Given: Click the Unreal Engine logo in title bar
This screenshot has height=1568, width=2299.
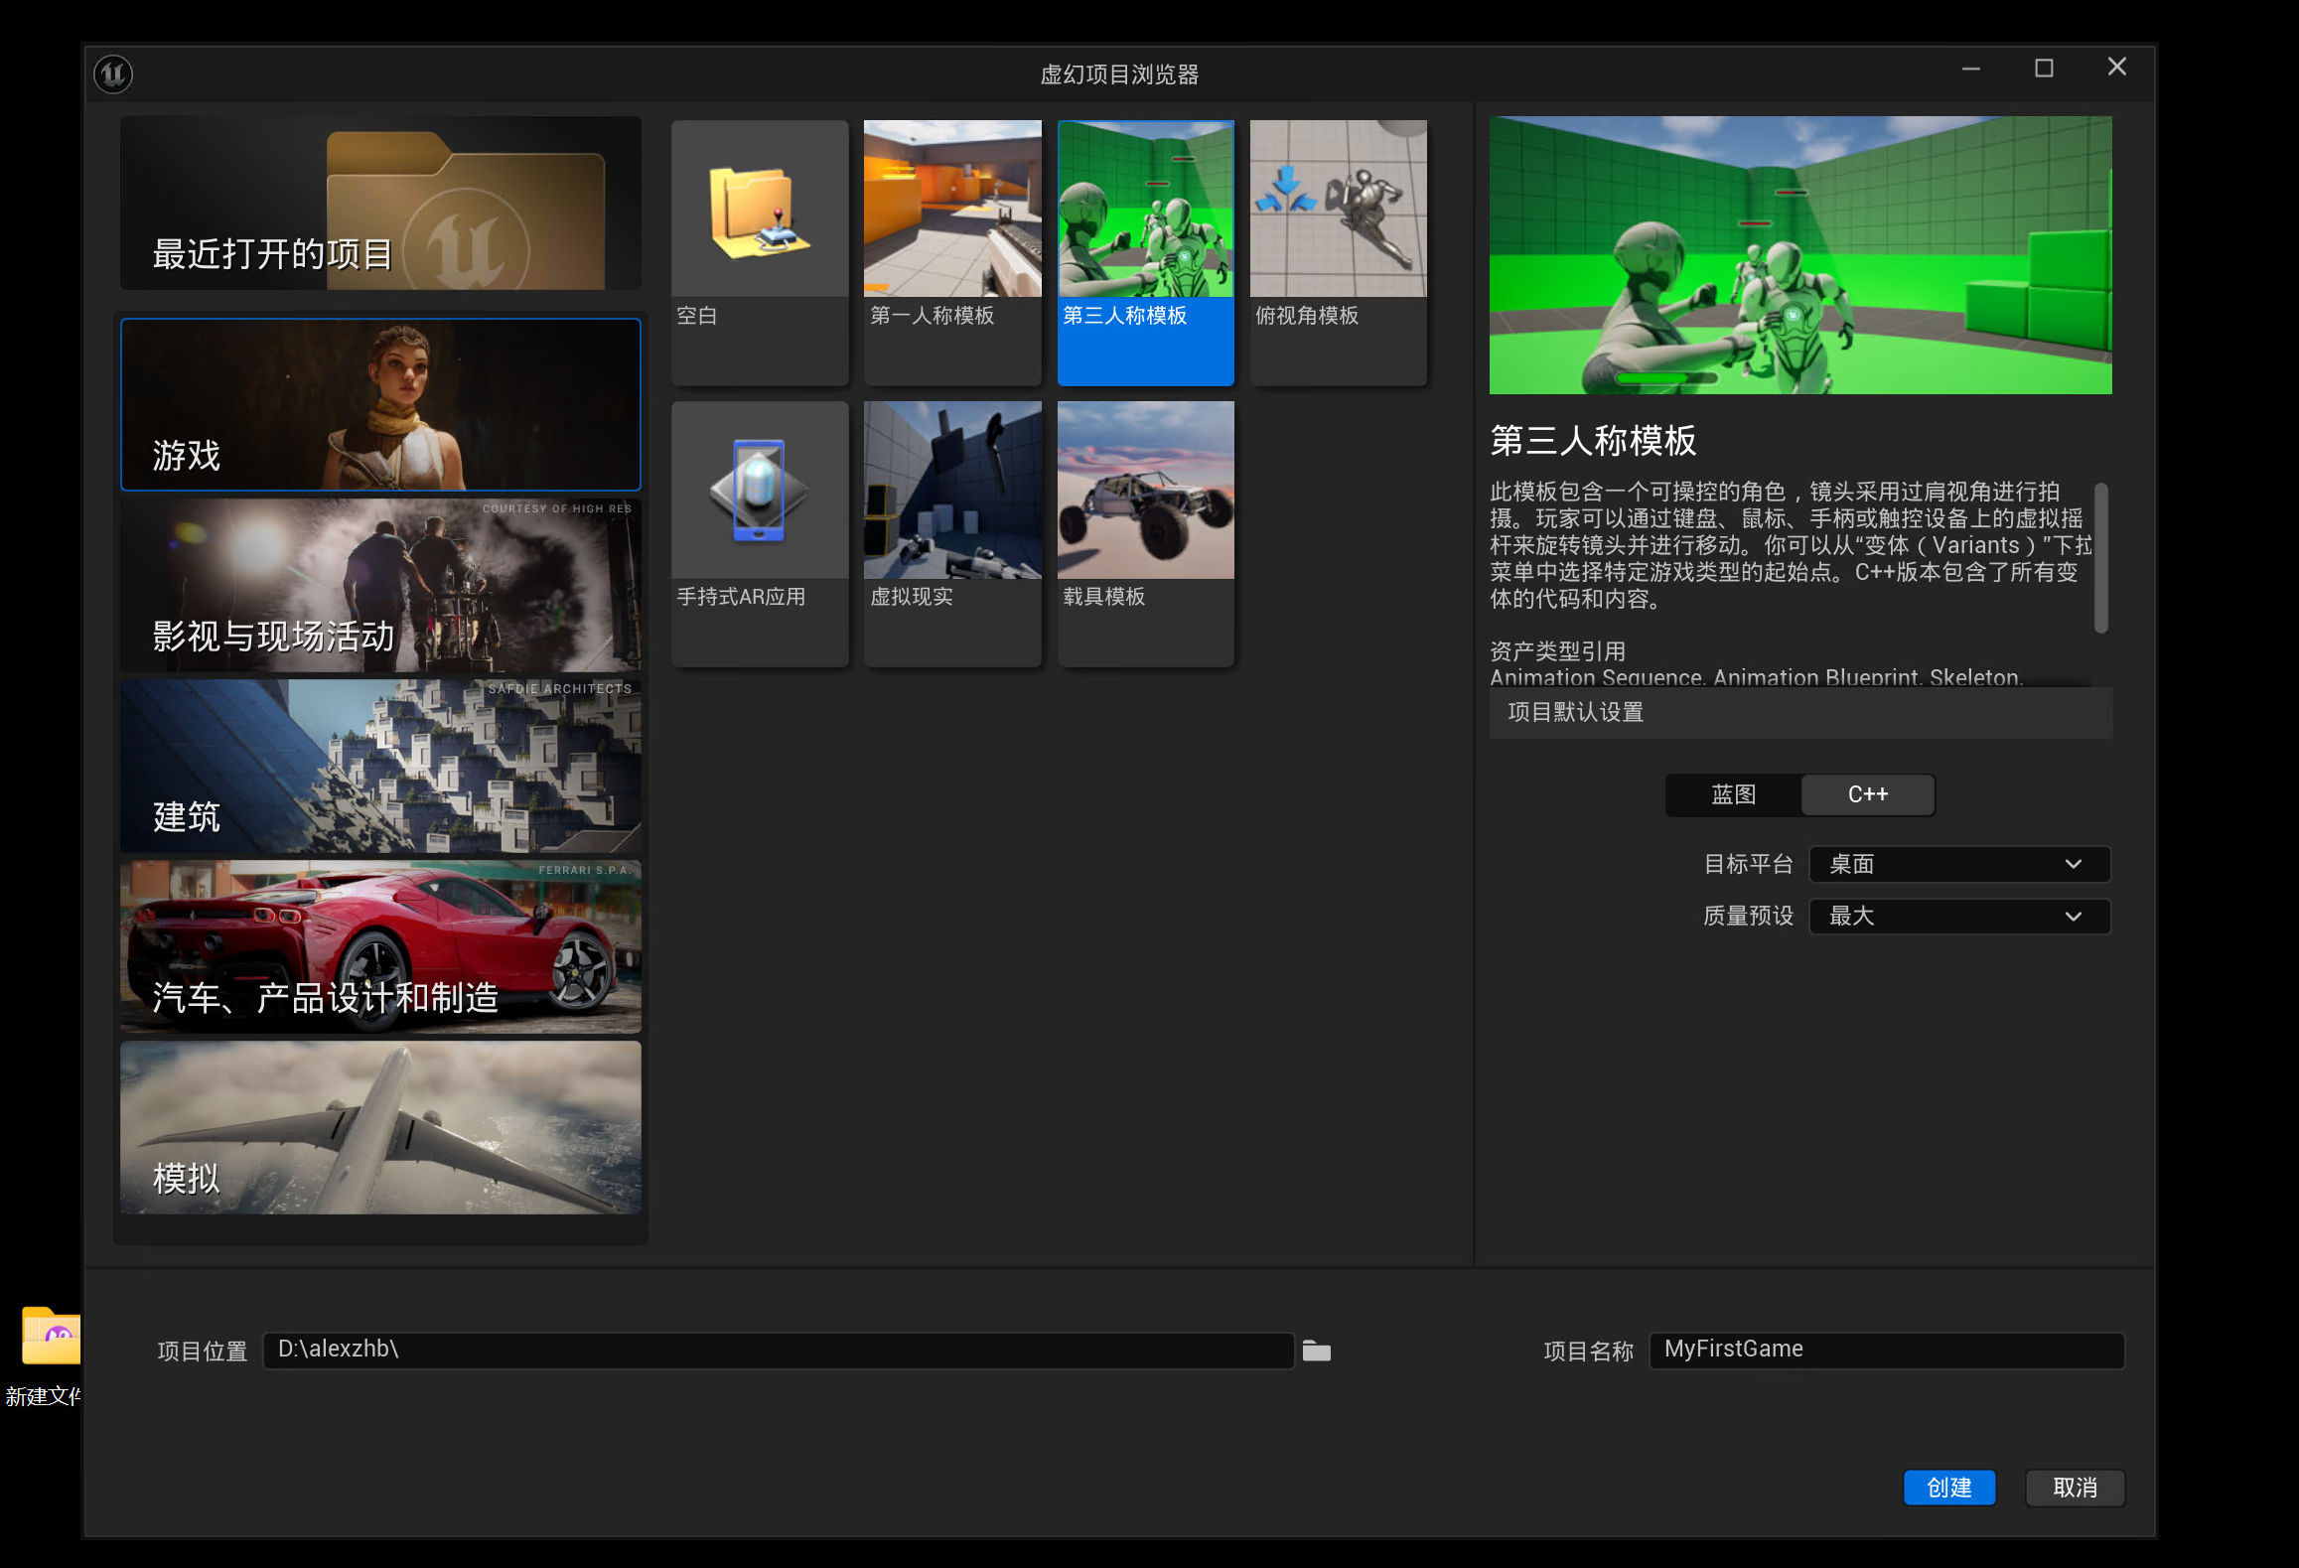Looking at the screenshot, I should (x=113, y=74).
